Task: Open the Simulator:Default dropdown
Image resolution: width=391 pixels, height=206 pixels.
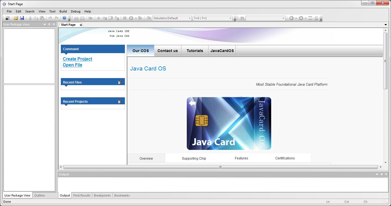Action: [190, 18]
